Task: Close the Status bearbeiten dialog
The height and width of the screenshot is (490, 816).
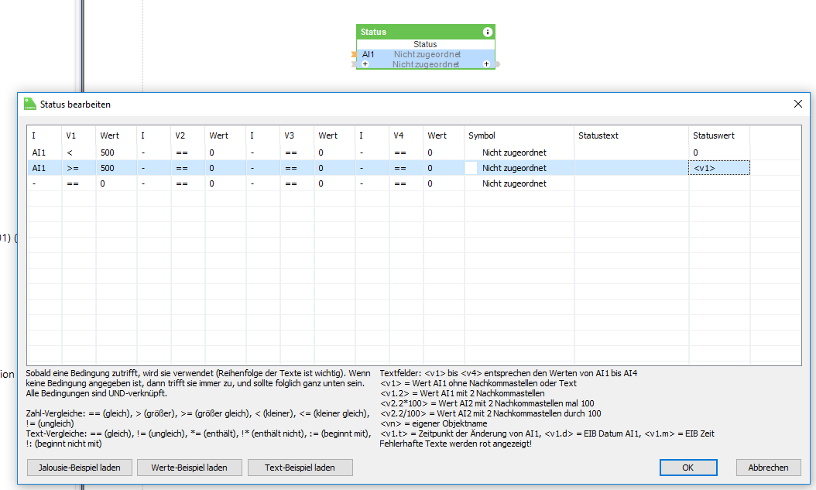Action: click(x=797, y=104)
